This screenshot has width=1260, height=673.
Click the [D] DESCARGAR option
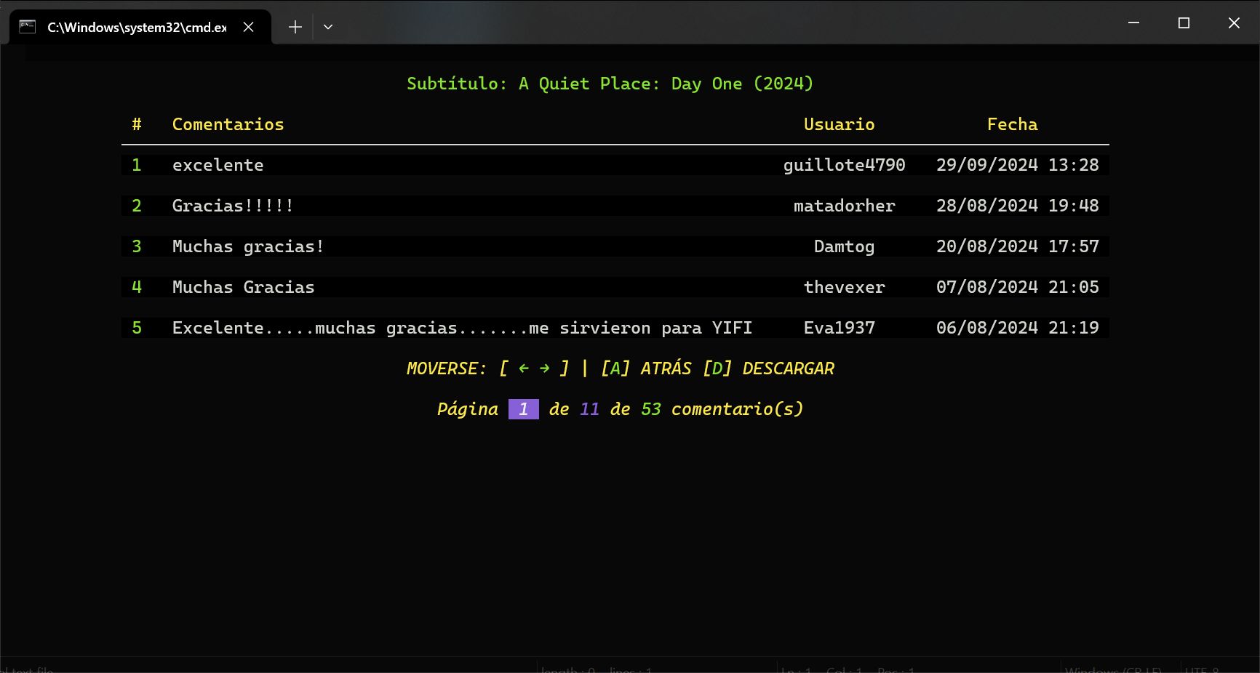[x=768, y=368]
